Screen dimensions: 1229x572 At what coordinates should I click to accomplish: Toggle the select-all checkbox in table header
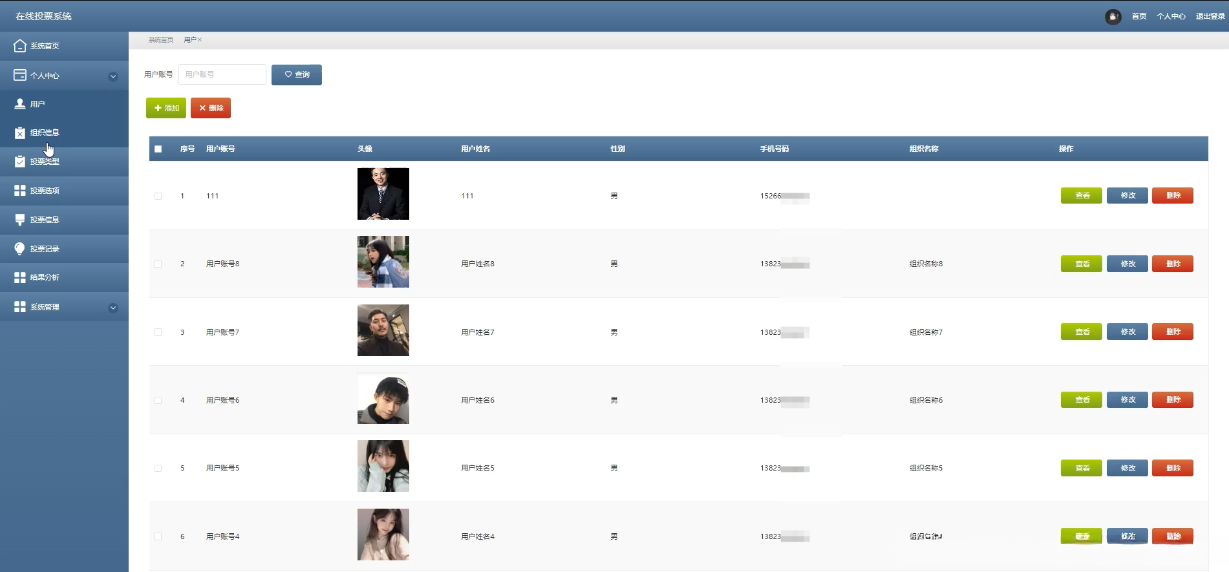point(158,149)
